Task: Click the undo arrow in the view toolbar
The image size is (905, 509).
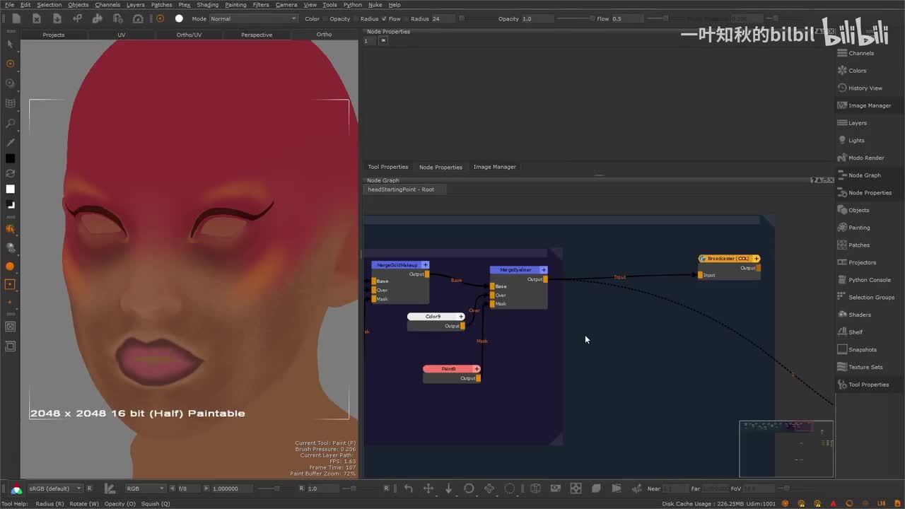Action: coord(408,488)
